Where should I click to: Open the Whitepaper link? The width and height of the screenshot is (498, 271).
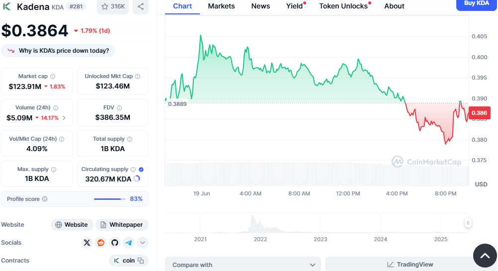[x=122, y=225]
